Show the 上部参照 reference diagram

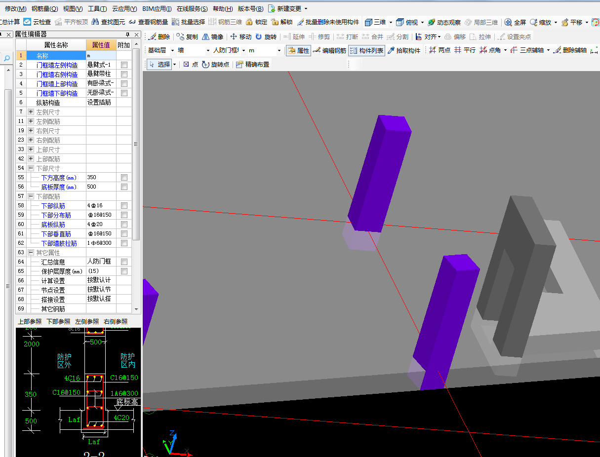[30, 321]
